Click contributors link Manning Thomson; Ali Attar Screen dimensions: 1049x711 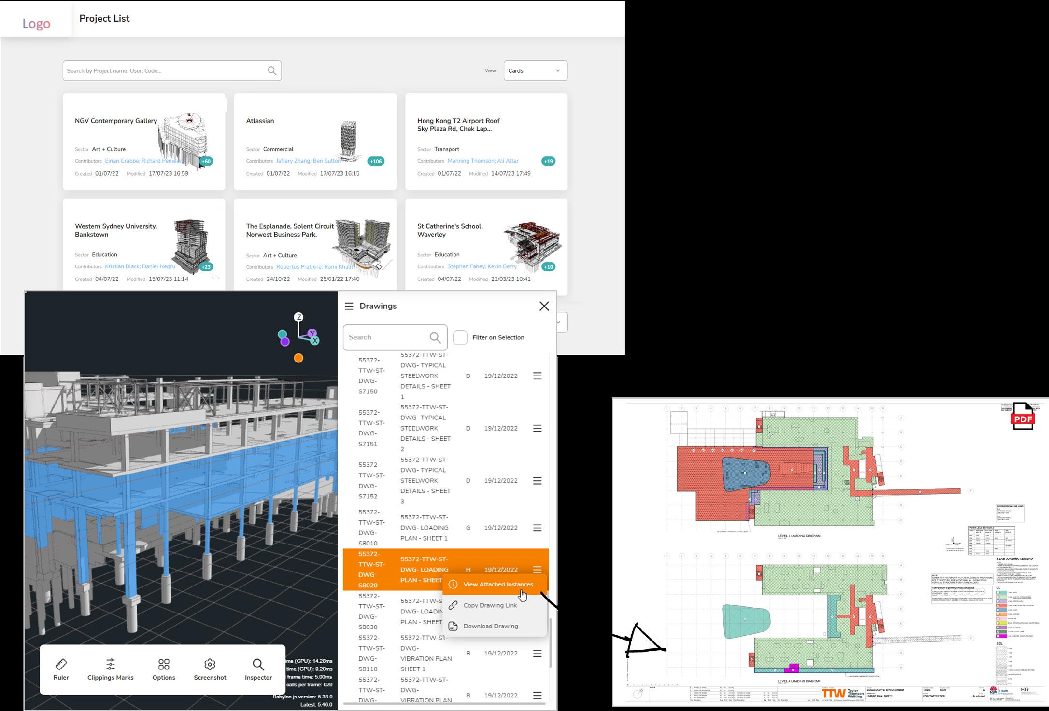pos(482,161)
